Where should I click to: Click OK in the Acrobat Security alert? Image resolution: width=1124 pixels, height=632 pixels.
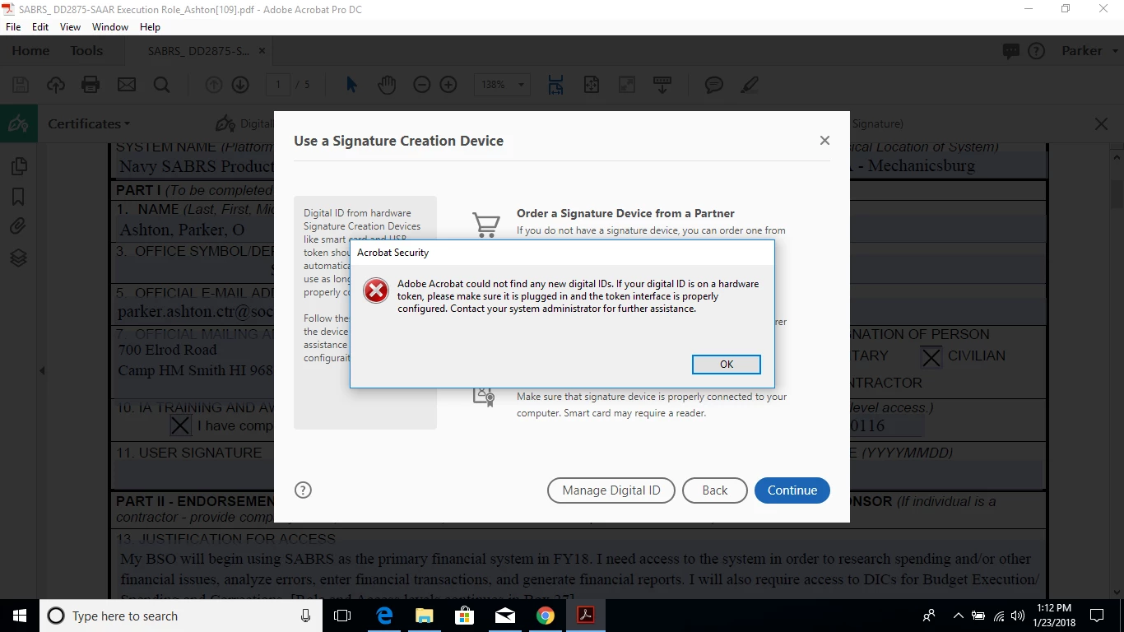[726, 364]
